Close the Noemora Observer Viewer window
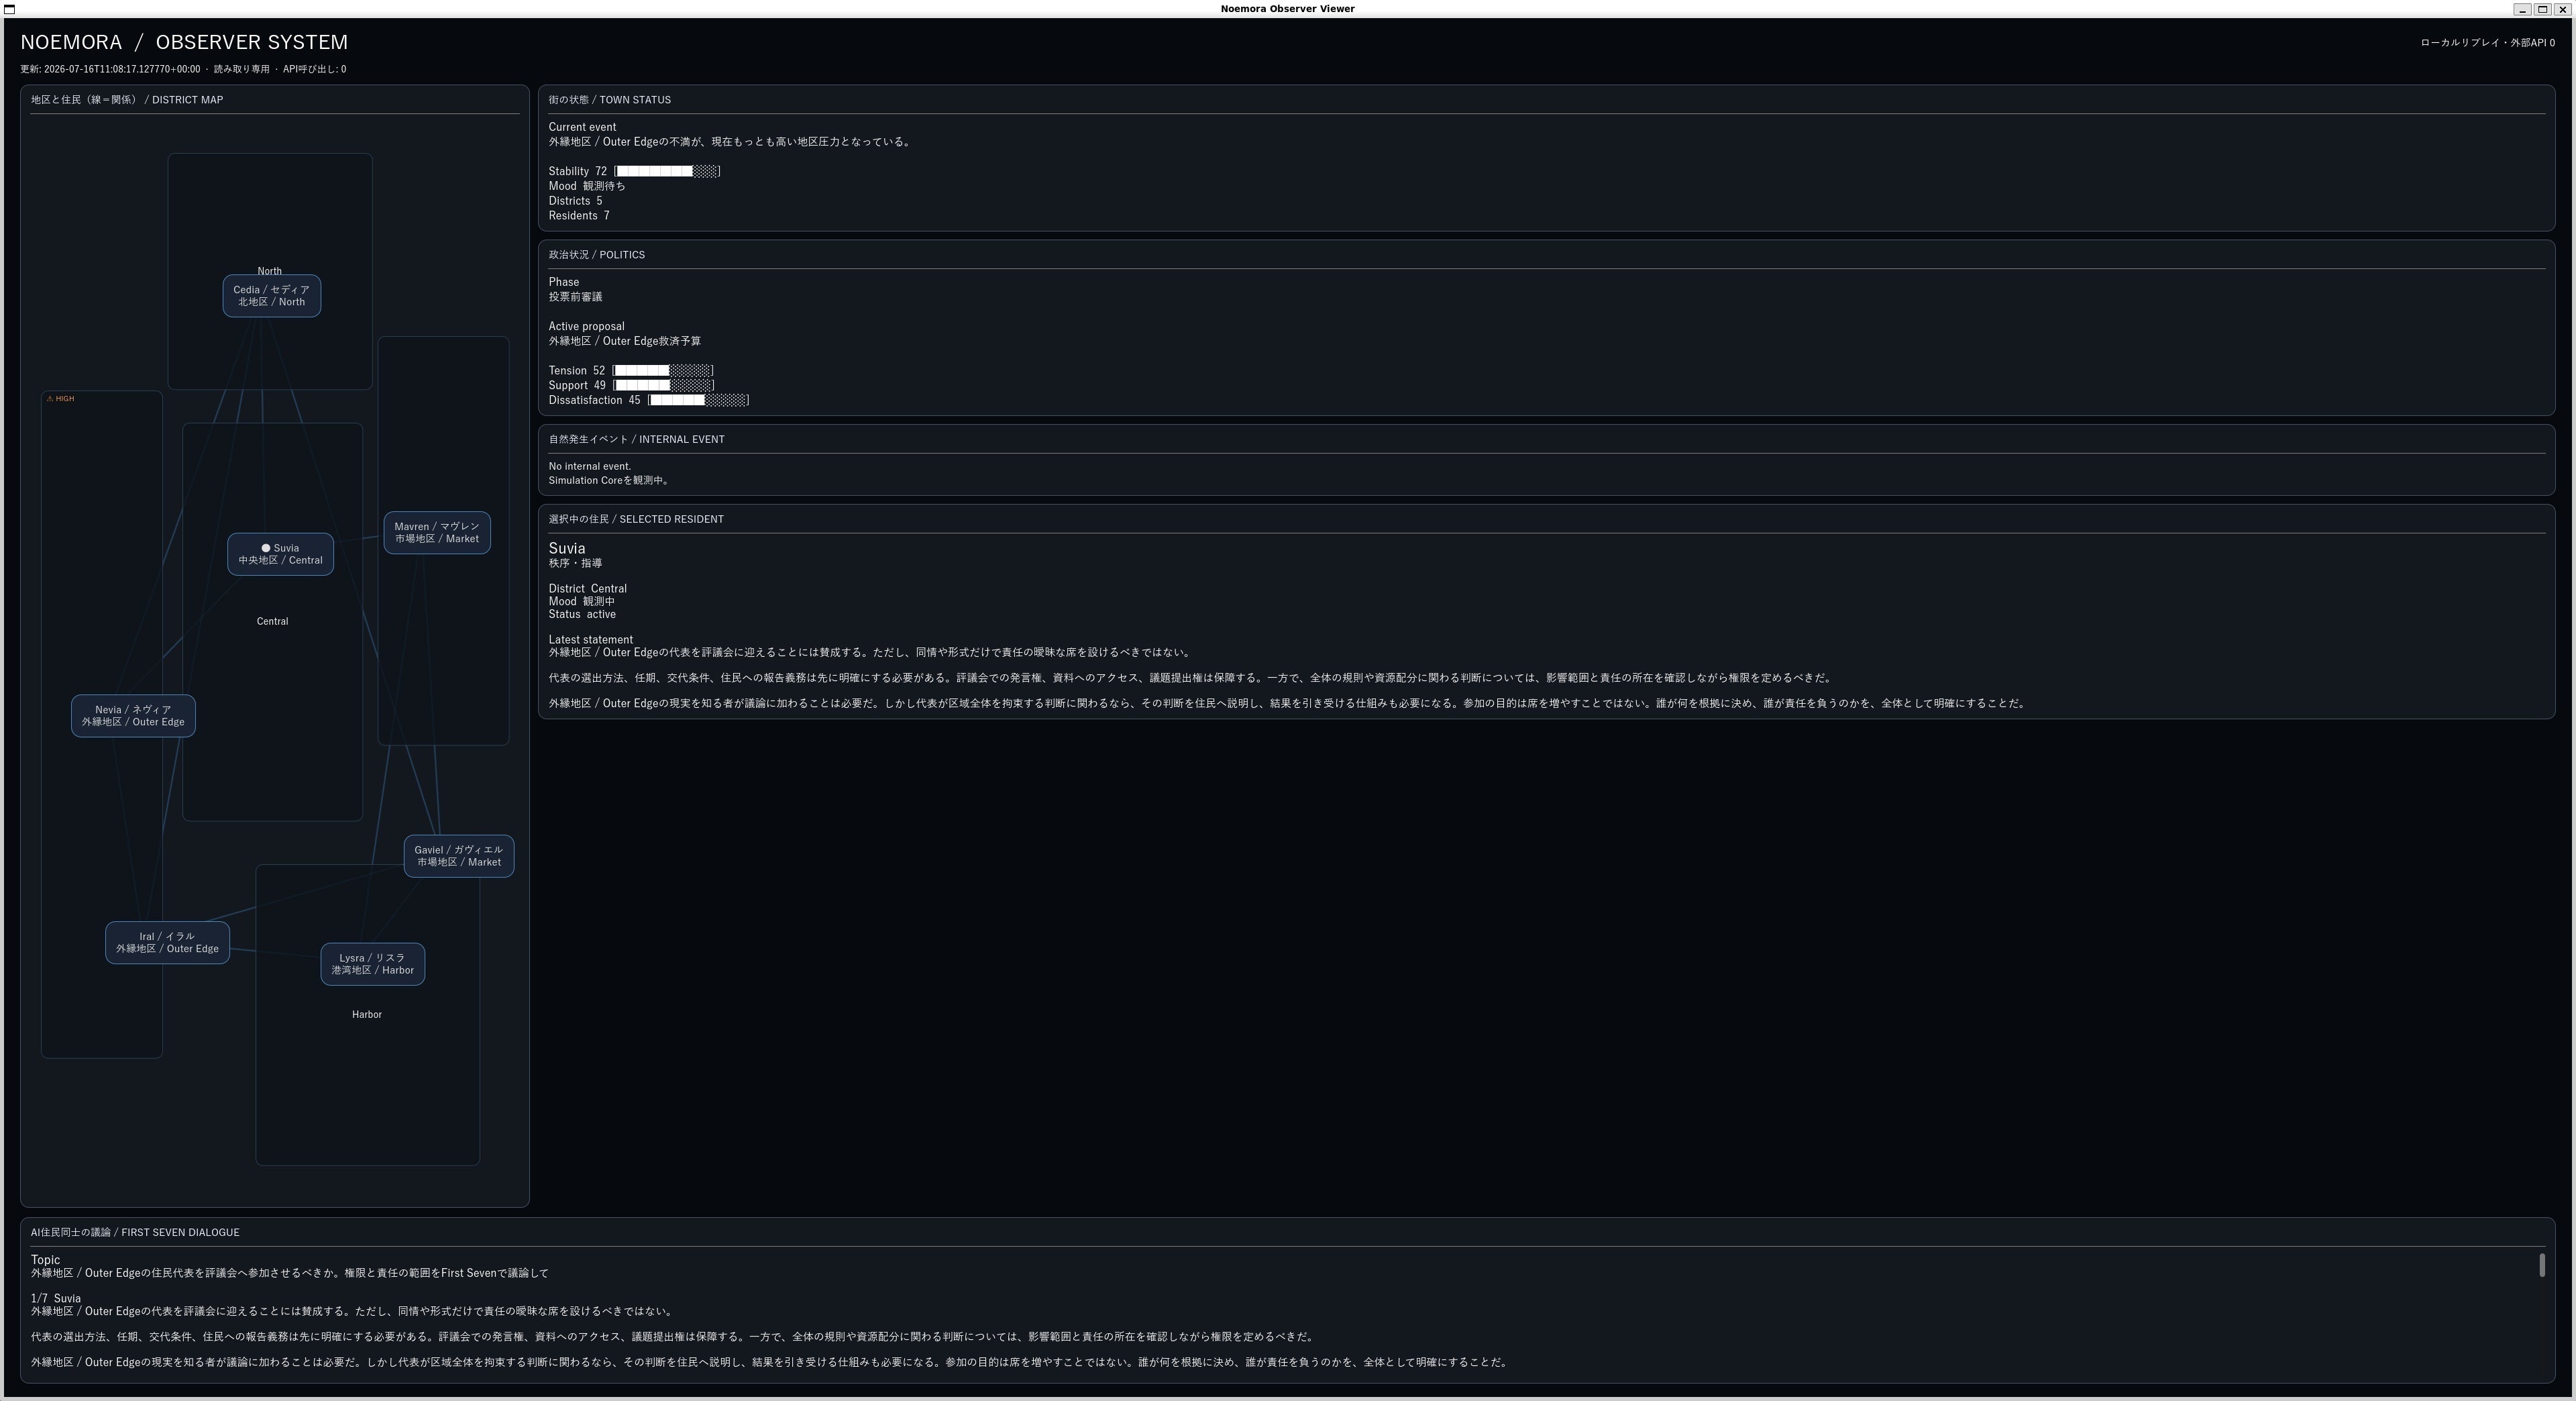2576x1401 pixels. pyautogui.click(x=2562, y=9)
